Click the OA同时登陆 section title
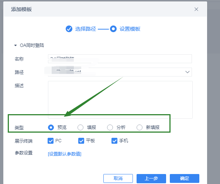Viewport: 220px width, 184px height. 32,45
